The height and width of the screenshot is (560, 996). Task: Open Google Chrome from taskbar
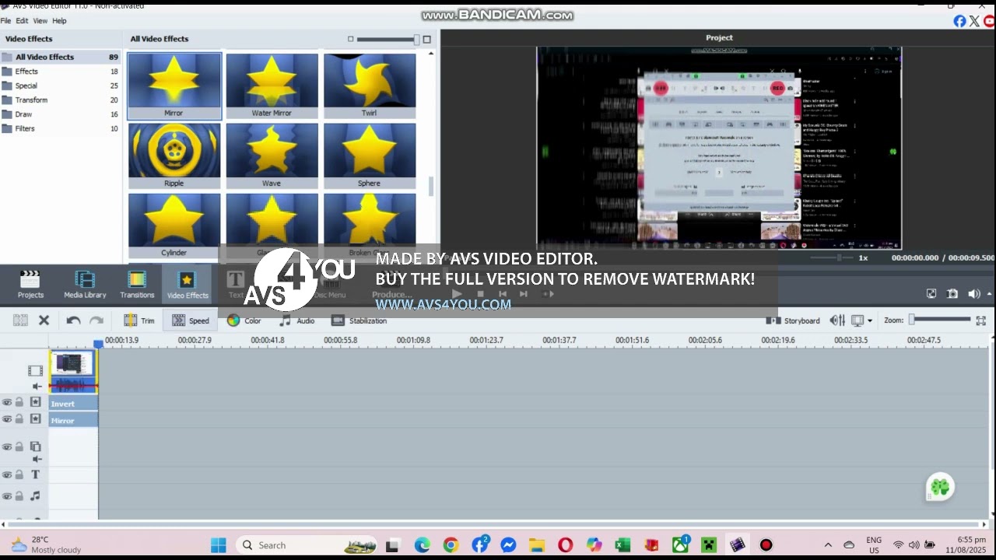pos(451,545)
